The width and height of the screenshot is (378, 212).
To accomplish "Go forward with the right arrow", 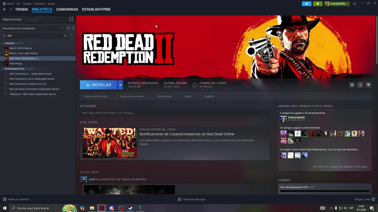I will [x=11, y=9].
